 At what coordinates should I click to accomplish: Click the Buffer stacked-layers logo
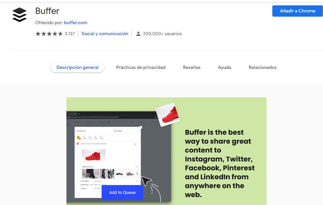[x=19, y=15]
